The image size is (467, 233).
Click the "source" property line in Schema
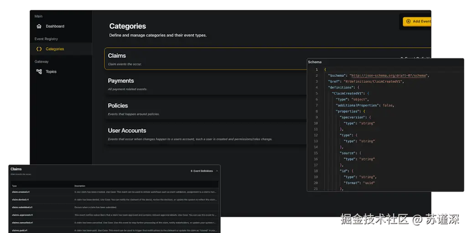pyautogui.click(x=350, y=153)
